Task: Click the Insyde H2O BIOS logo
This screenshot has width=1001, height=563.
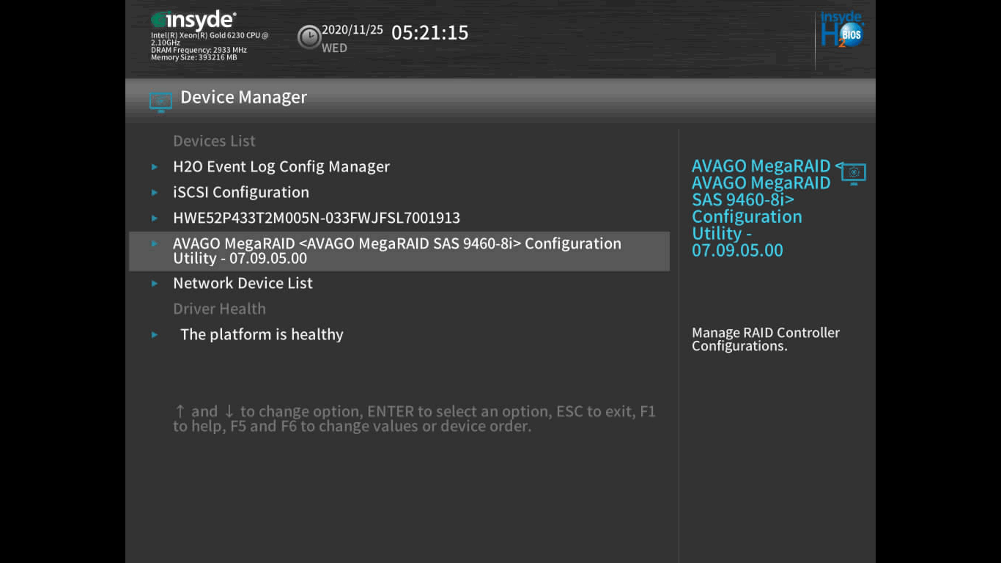Action: (842, 31)
